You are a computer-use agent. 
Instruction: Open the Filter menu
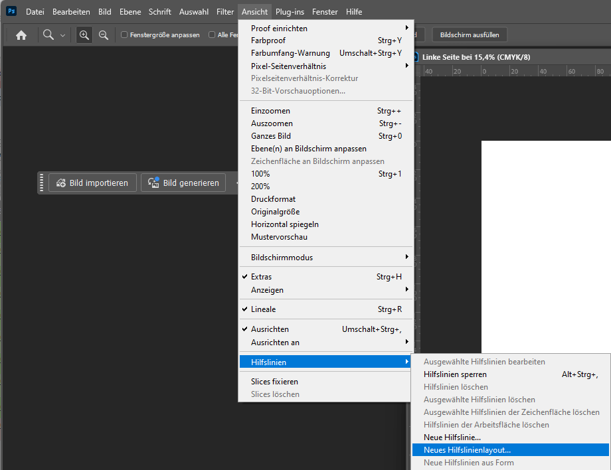(x=225, y=12)
